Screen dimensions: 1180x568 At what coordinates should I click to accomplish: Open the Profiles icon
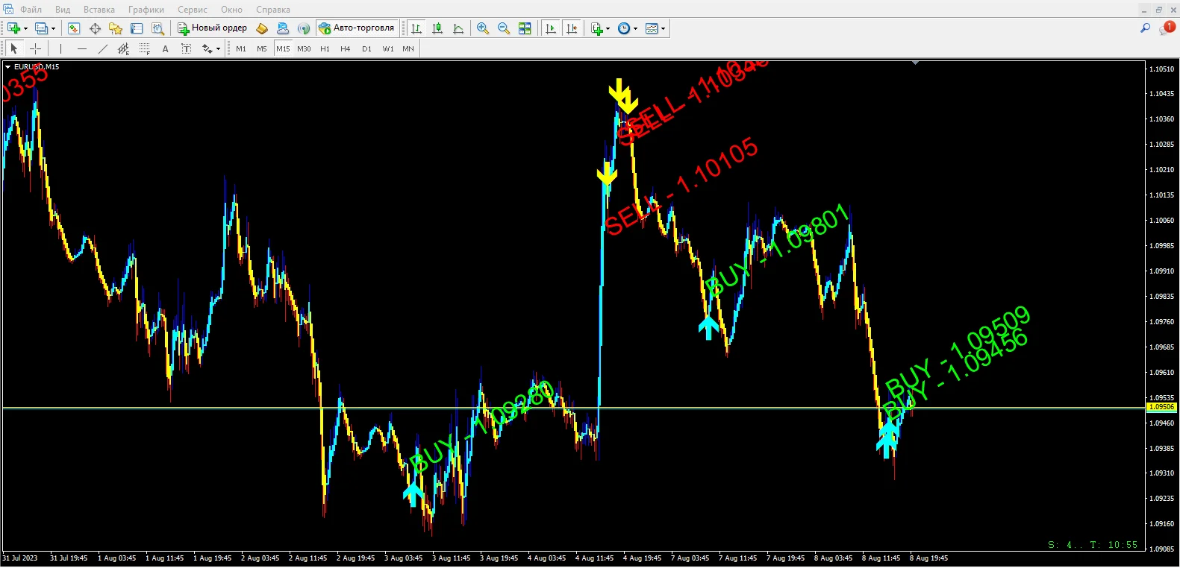click(41, 28)
